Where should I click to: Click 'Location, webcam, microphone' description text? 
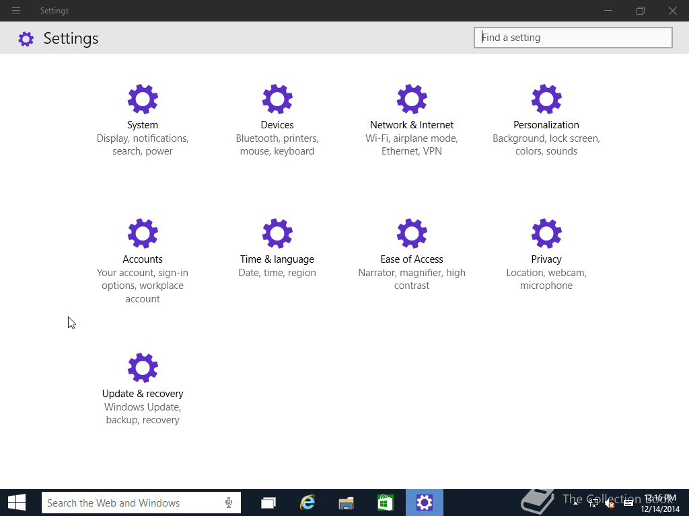[x=546, y=279]
